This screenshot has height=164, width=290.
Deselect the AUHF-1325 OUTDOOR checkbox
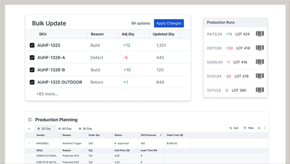point(32,82)
